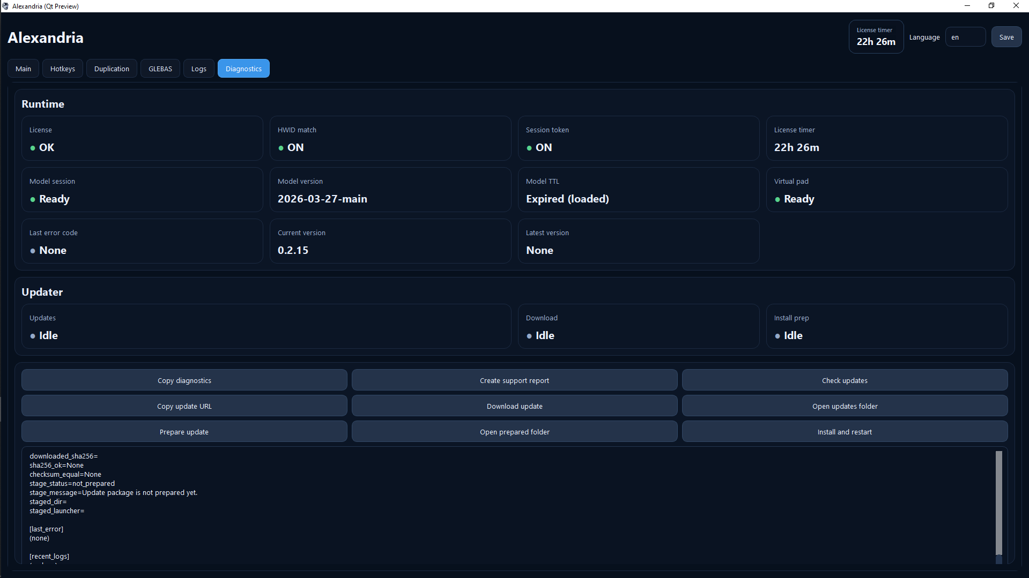Click Download update button

[x=514, y=406]
